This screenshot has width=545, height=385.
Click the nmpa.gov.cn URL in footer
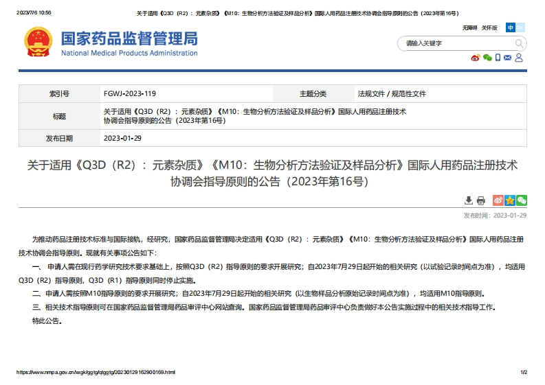coord(96,372)
